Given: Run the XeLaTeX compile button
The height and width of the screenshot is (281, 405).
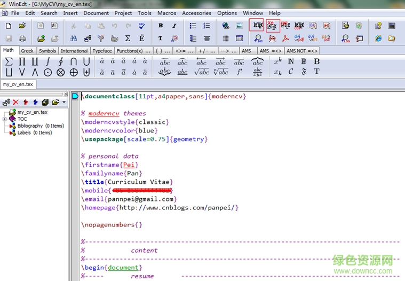Looking at the screenshot, I should [272, 26].
